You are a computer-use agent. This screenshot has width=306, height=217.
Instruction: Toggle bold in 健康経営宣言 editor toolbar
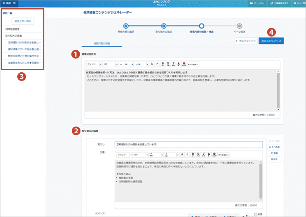(162, 64)
